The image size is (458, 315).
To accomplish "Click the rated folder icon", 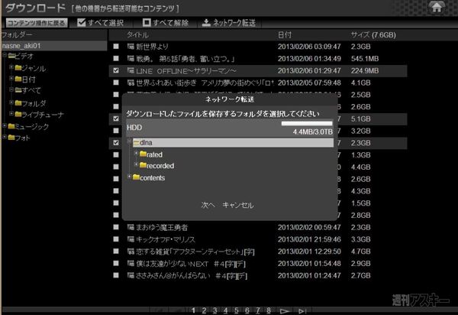I will [143, 154].
